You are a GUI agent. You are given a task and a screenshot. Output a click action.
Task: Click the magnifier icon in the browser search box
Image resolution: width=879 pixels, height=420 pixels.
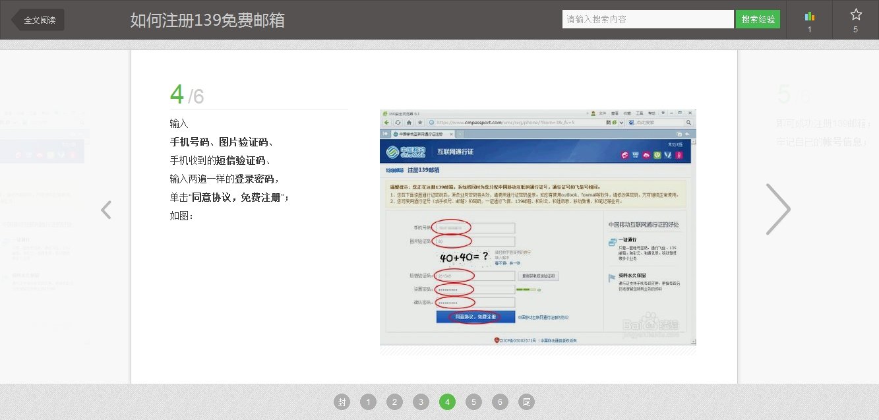pos(689,124)
